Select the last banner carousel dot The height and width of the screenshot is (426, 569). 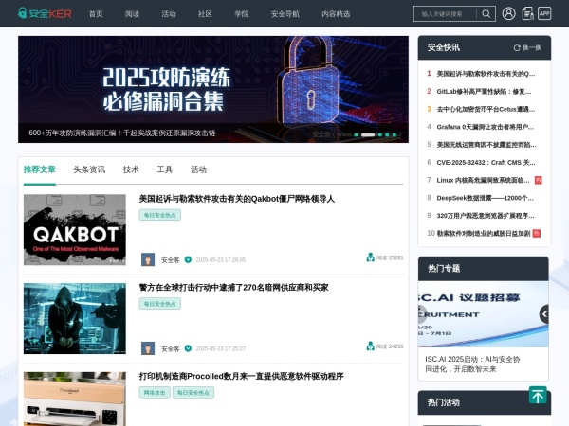[x=395, y=134]
